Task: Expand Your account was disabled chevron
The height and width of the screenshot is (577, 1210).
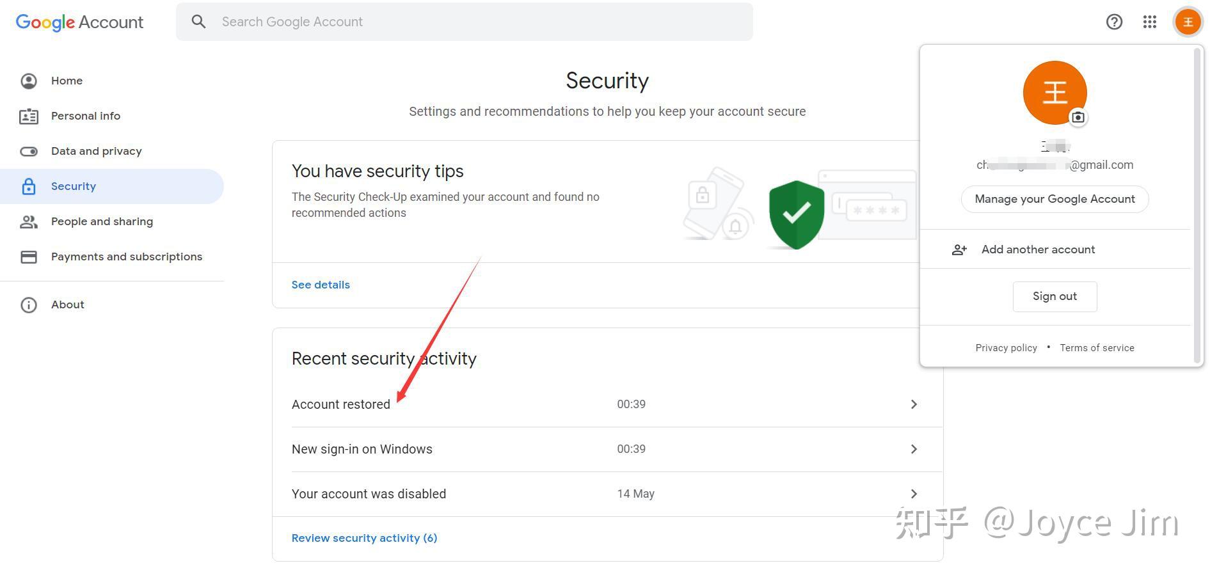Action: point(914,494)
